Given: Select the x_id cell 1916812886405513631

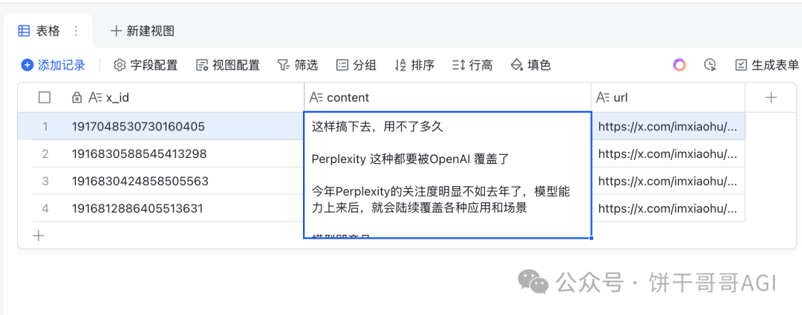Looking at the screenshot, I should pyautogui.click(x=137, y=208).
